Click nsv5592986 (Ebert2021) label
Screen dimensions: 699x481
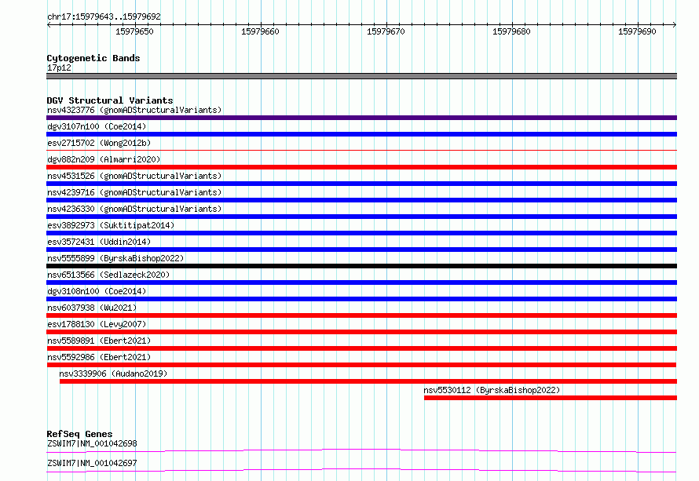coord(99,357)
